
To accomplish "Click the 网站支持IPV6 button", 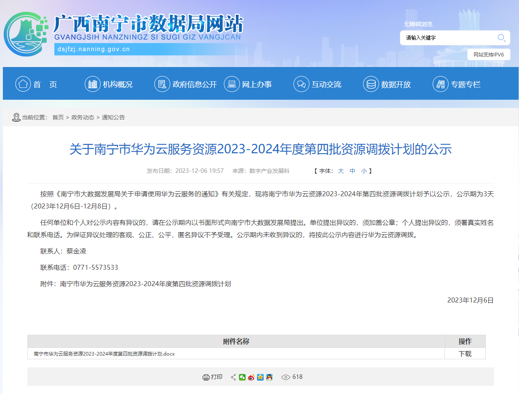I will tap(489, 54).
